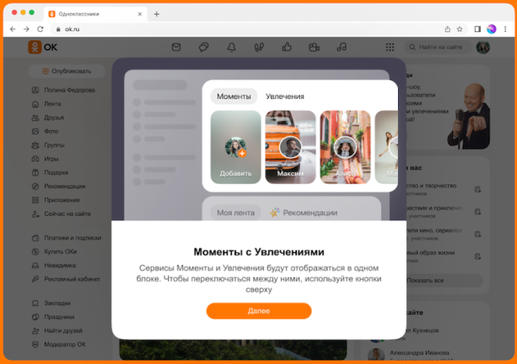Reload the page
The height and width of the screenshot is (364, 517).
[40, 29]
